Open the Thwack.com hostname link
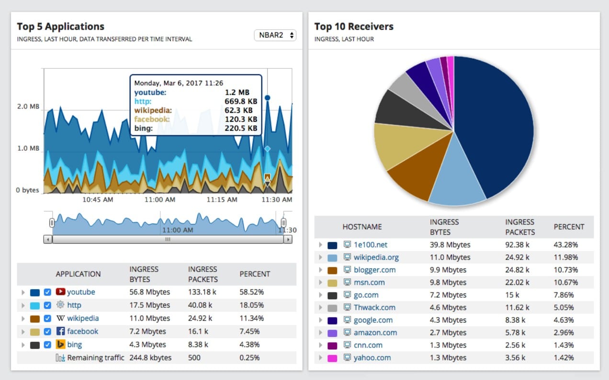Viewport: 609px width, 380px height. pyautogui.click(x=374, y=307)
